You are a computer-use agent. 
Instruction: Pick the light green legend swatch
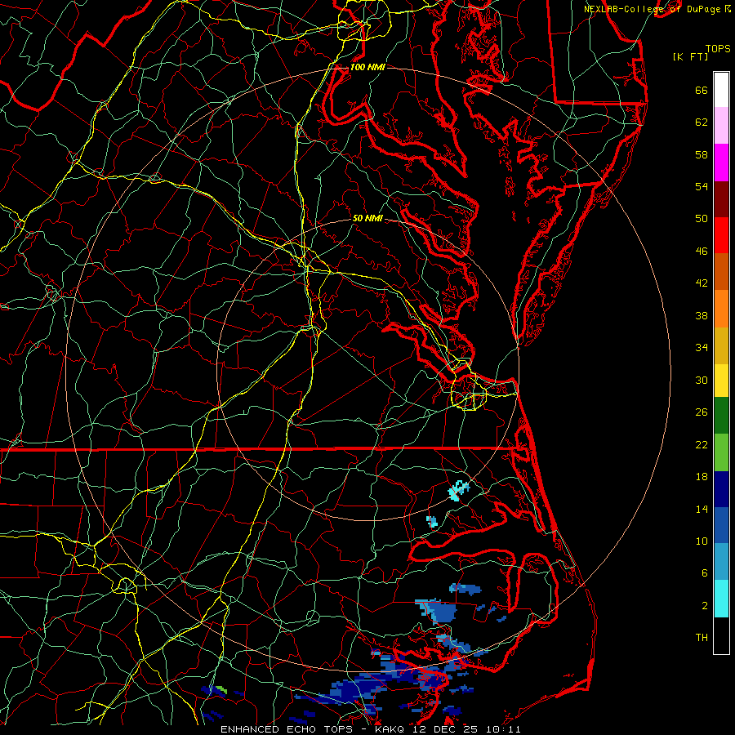click(721, 452)
